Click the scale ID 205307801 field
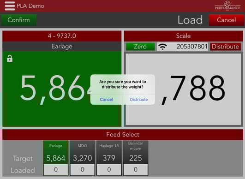Viewport: 245px width, 179px height. pos(183,47)
